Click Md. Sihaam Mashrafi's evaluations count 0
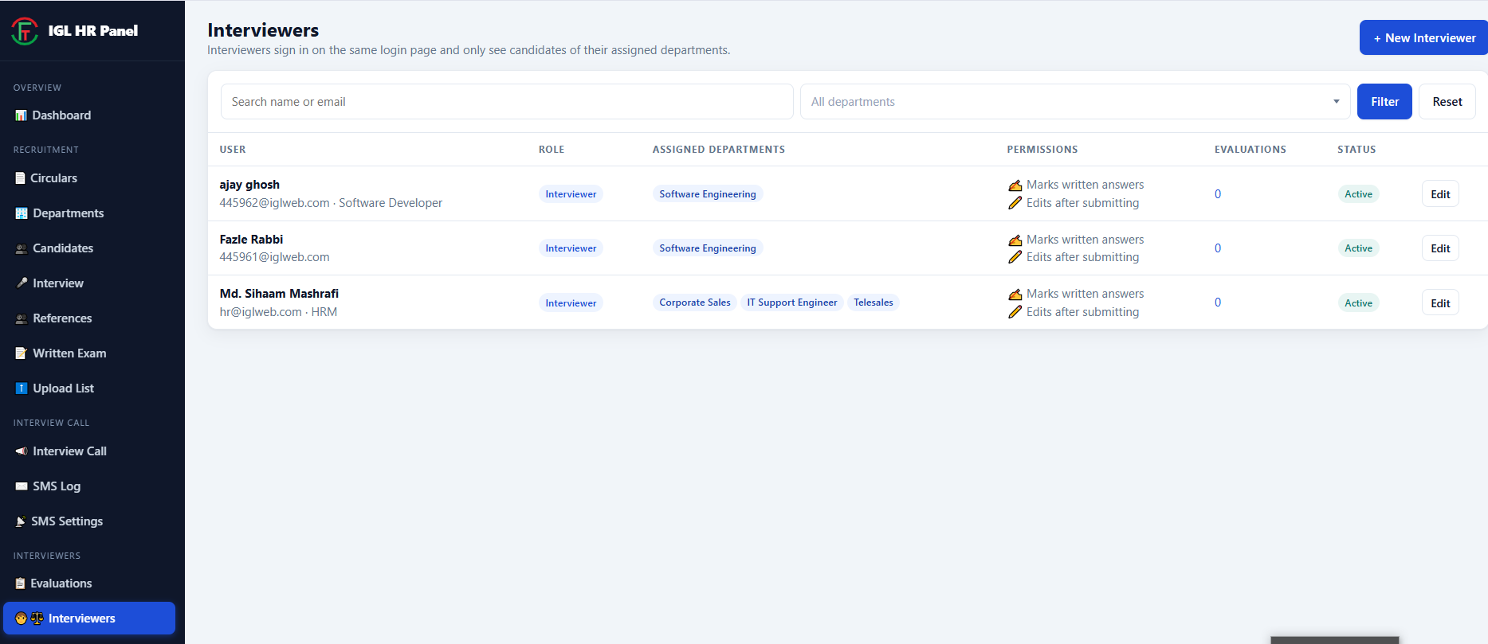 1218,302
